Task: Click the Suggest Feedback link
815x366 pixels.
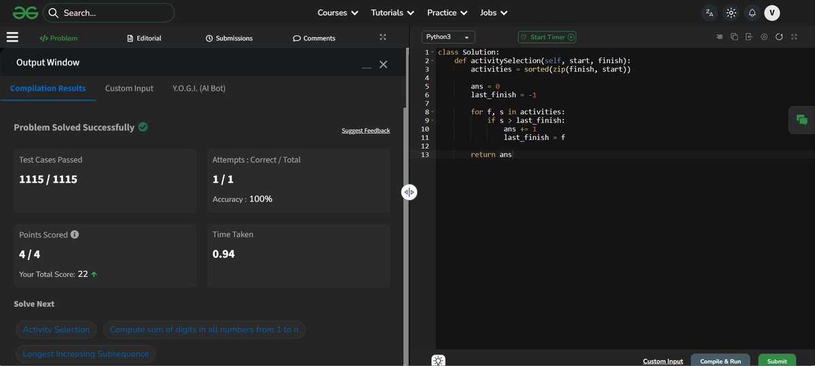Action: [365, 130]
